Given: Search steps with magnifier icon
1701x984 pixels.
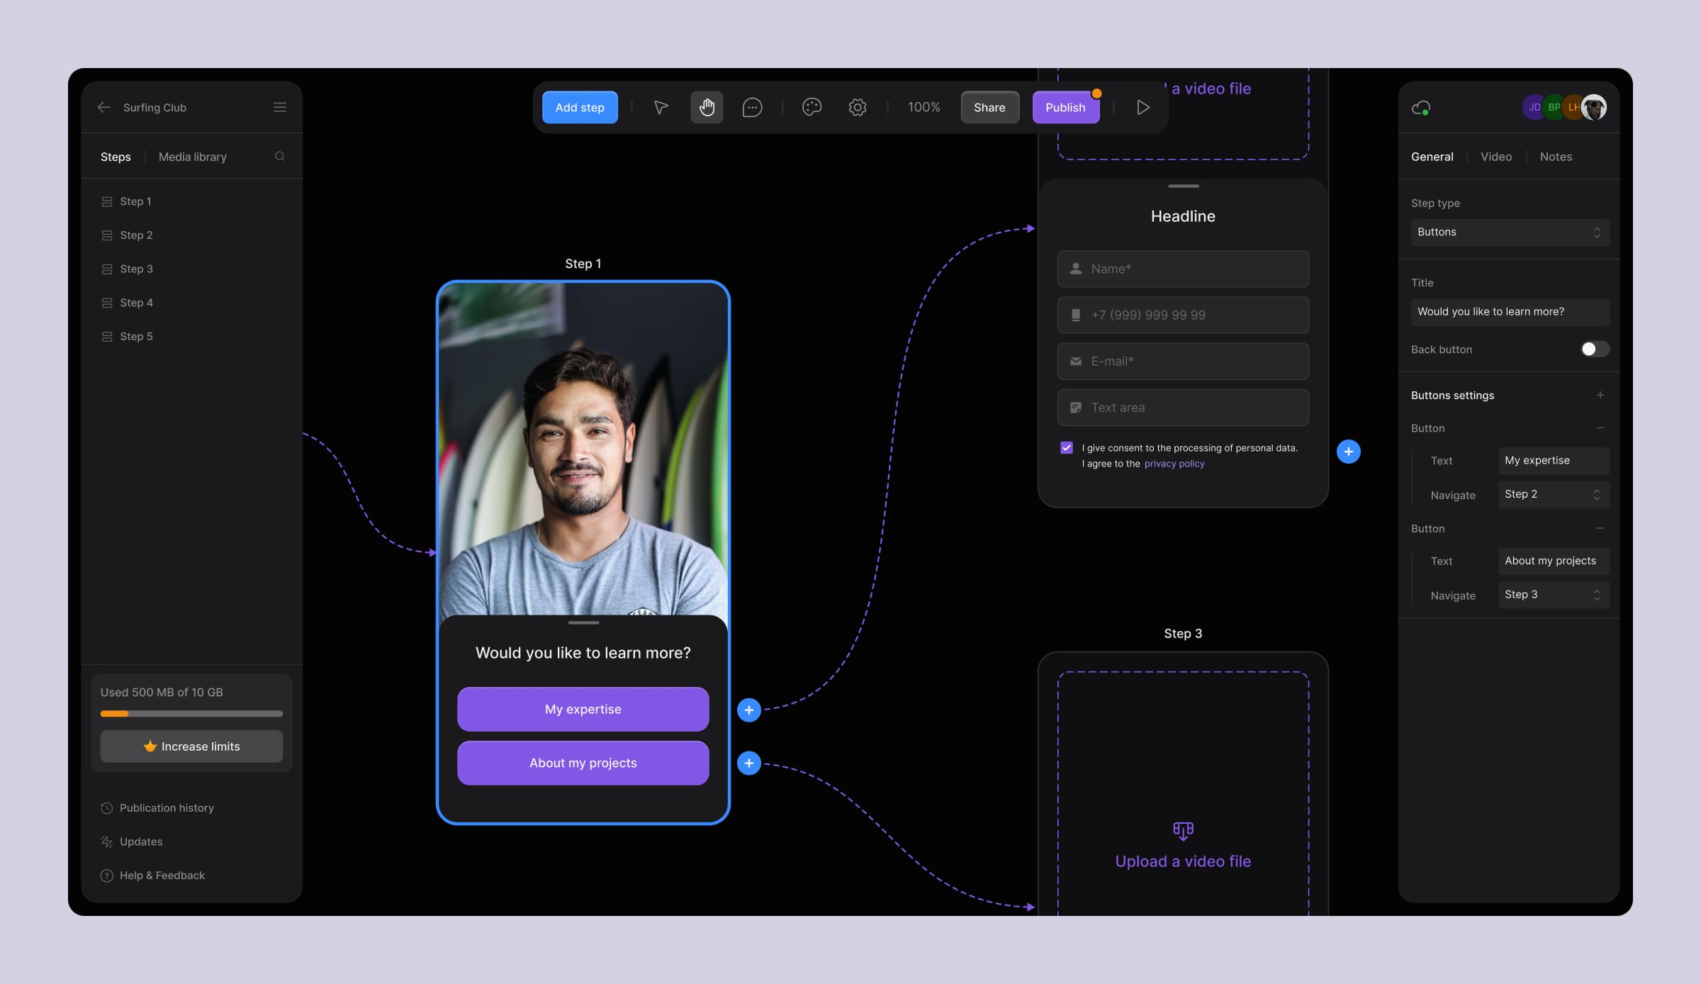Looking at the screenshot, I should [280, 157].
